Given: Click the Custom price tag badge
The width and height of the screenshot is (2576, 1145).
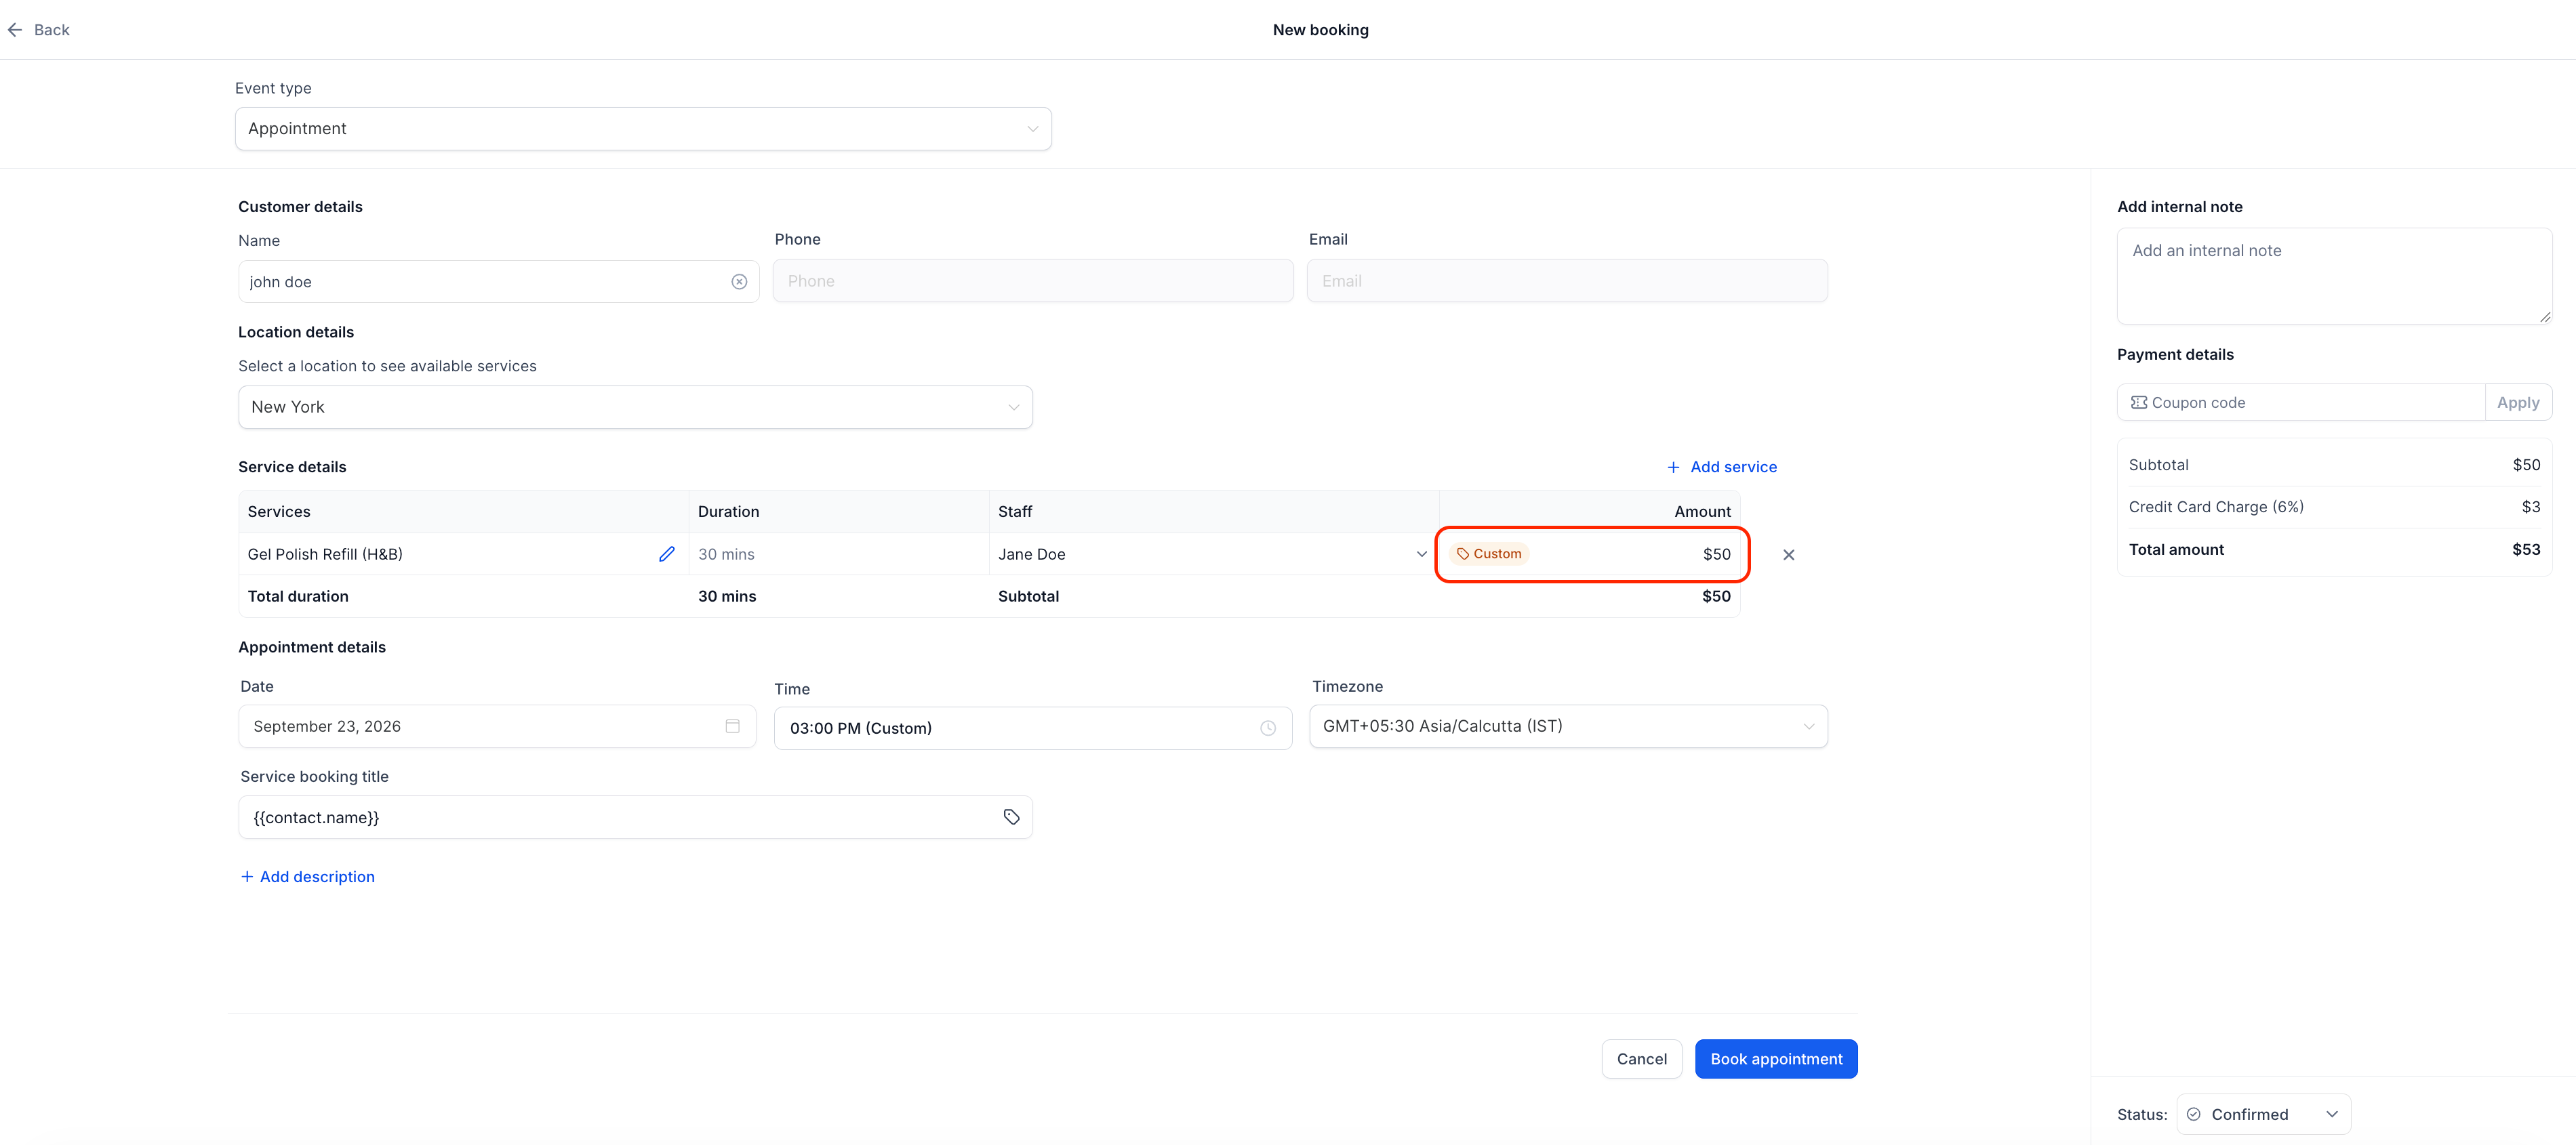Looking at the screenshot, I should point(1489,554).
